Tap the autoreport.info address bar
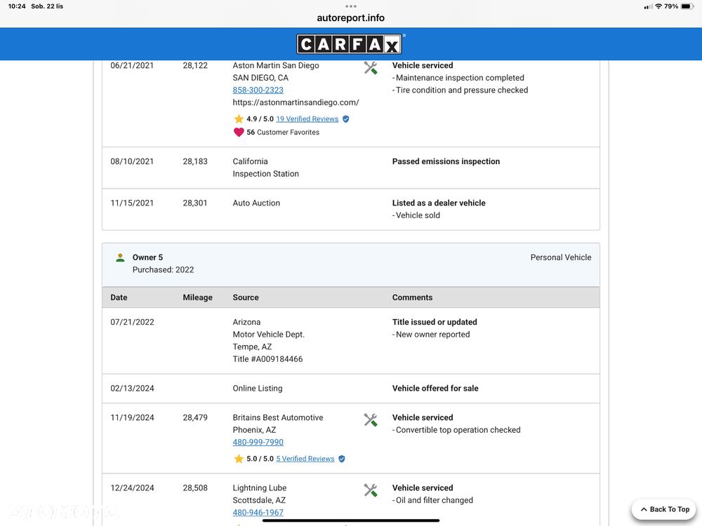 (x=351, y=18)
